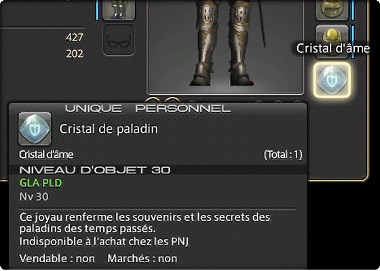
Task: Click the Cristal d'âme hover label
Action: [332, 48]
